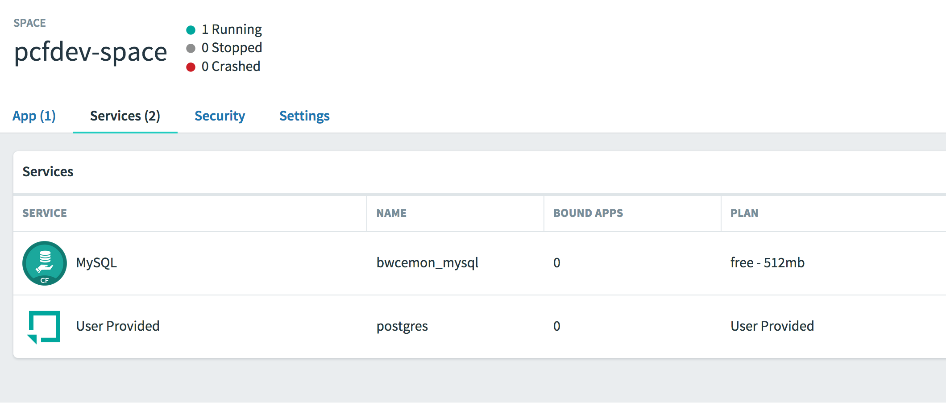The width and height of the screenshot is (946, 403).
Task: Select the bwcemon_mysql service name
Action: pos(427,263)
